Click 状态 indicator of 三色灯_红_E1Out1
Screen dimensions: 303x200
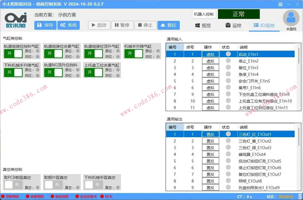pos(228,134)
